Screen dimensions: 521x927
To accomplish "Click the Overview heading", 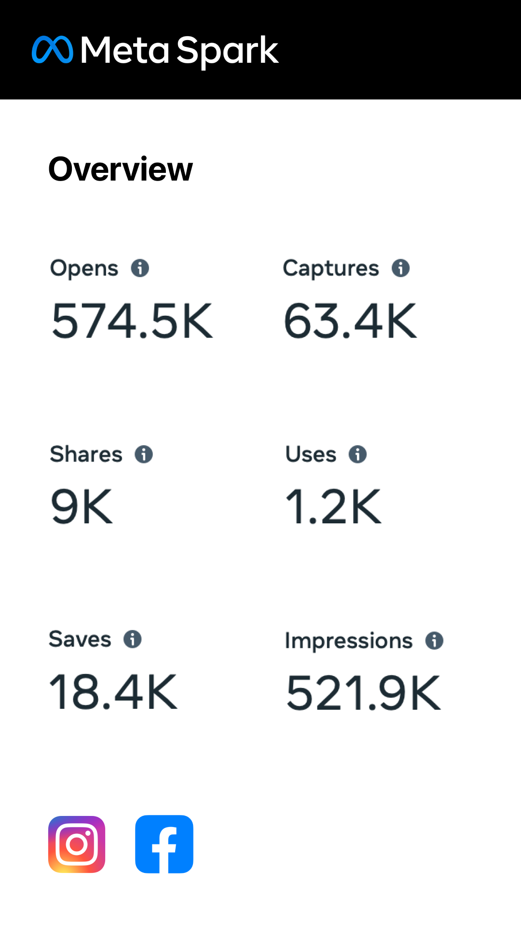I will (x=121, y=169).
